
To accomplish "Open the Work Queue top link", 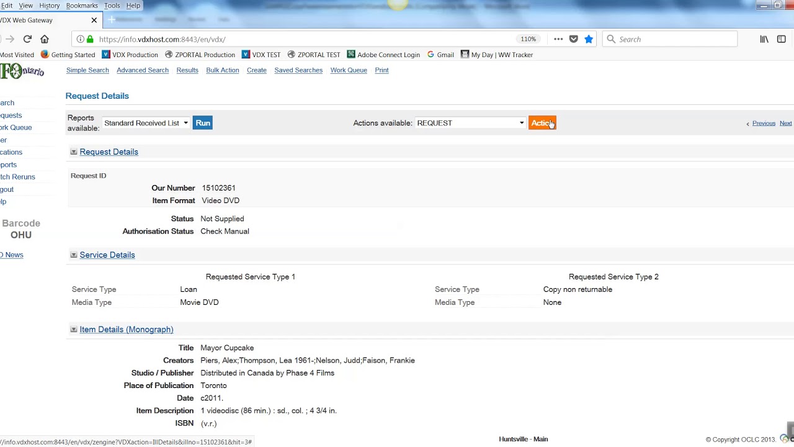I will pos(349,70).
